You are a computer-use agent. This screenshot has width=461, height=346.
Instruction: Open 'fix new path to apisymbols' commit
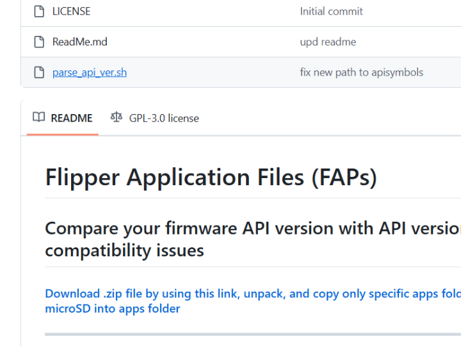[361, 72]
